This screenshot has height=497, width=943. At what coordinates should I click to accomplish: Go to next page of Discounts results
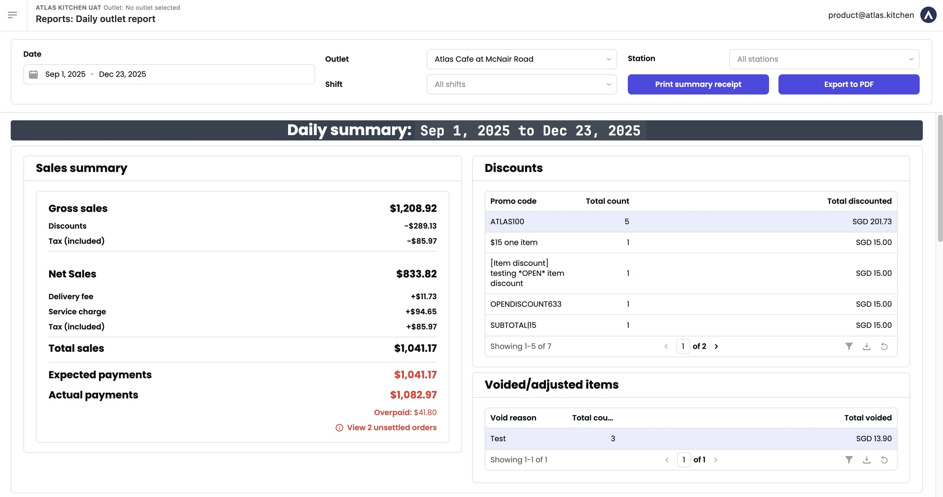point(716,346)
